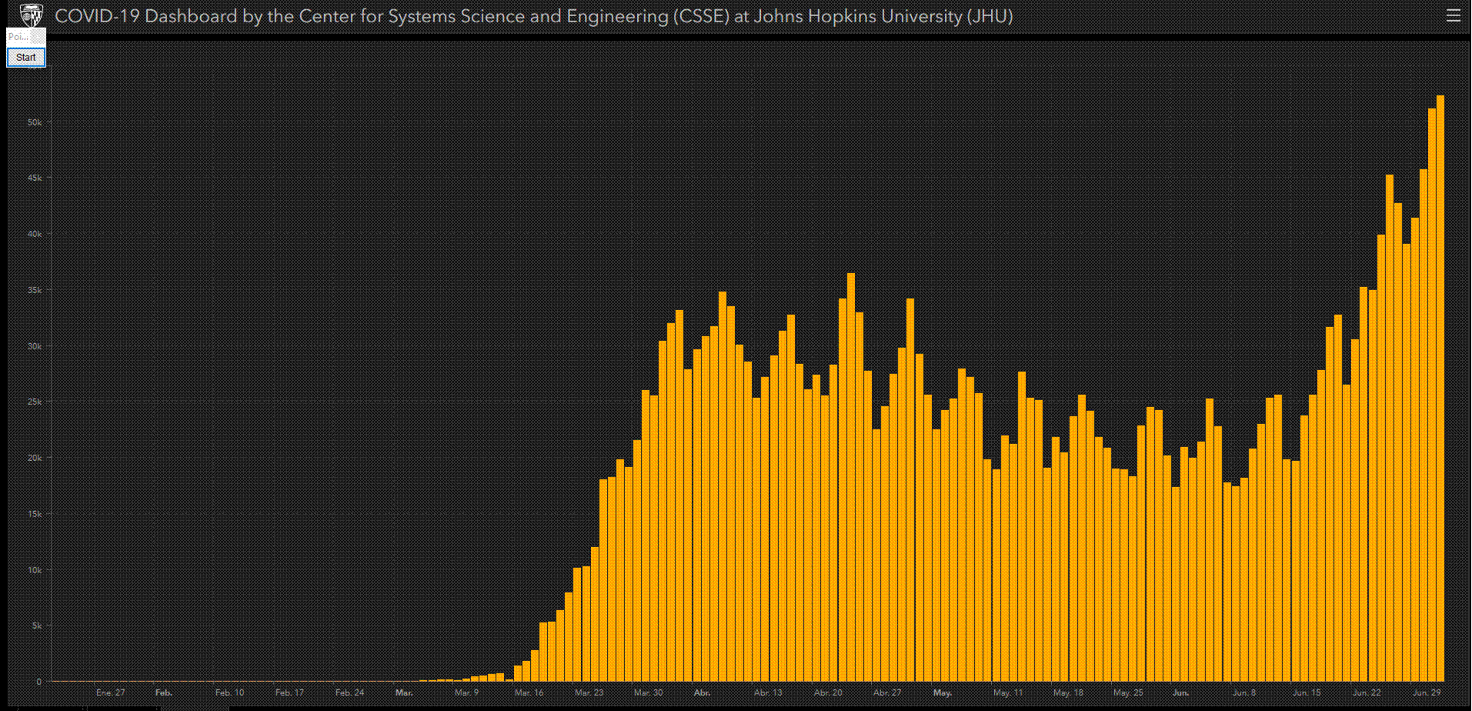
Task: Click the '35k' y-axis label
Action: click(x=35, y=290)
